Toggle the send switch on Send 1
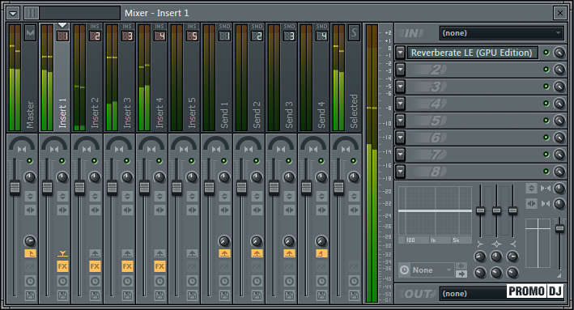574x310 pixels. pyautogui.click(x=224, y=253)
